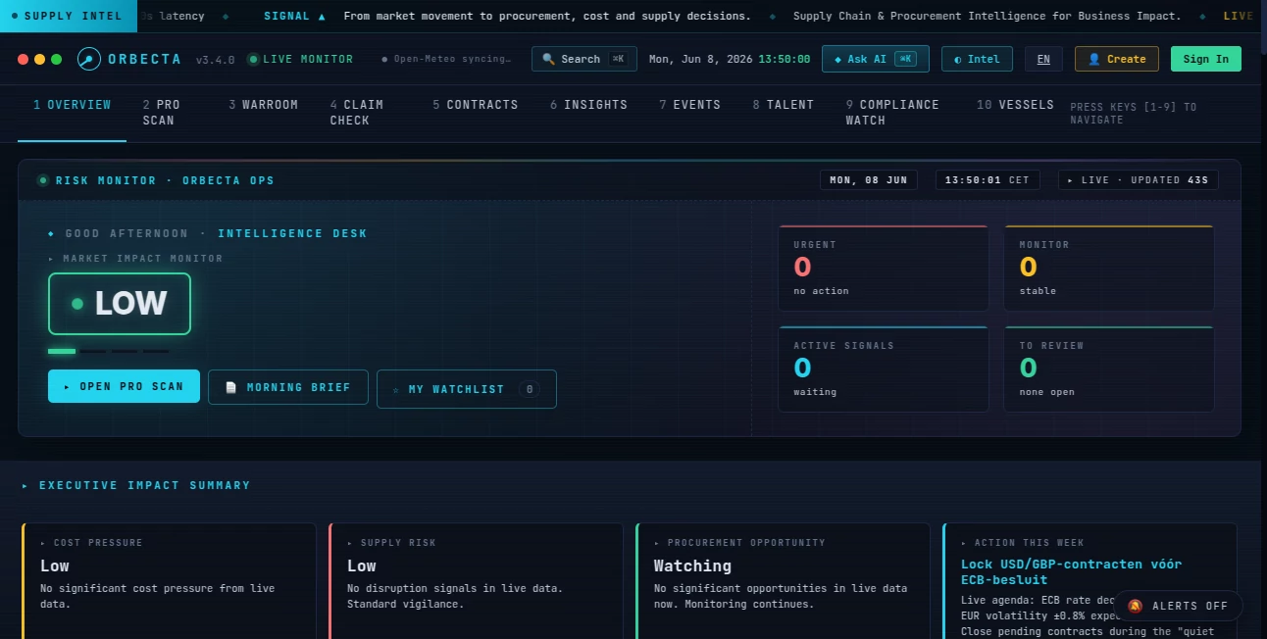Click the star icon on My Watchlist
The height and width of the screenshot is (639, 1267).
(x=396, y=390)
